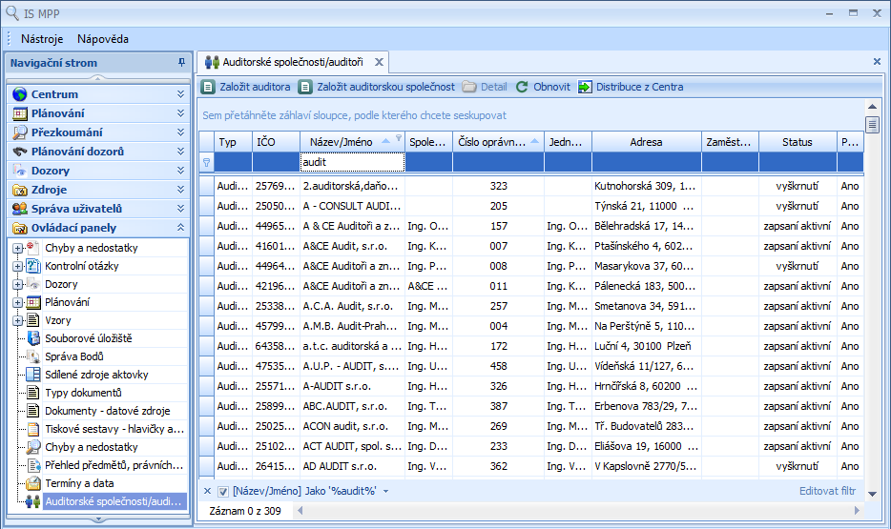Viewport: 891px width, 529px height.
Task: Open the Nástroje menu
Action: click(42, 39)
